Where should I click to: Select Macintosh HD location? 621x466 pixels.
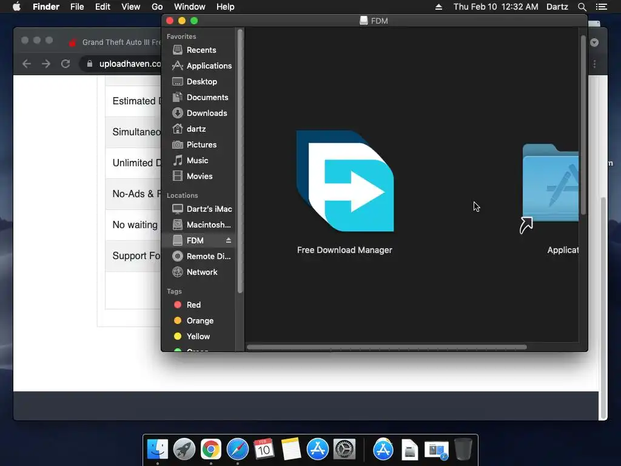[x=201, y=225]
